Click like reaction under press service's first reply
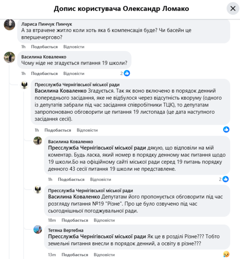 tap(226, 129)
